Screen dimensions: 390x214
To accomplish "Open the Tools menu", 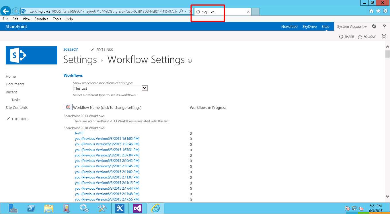I will [x=57, y=19].
